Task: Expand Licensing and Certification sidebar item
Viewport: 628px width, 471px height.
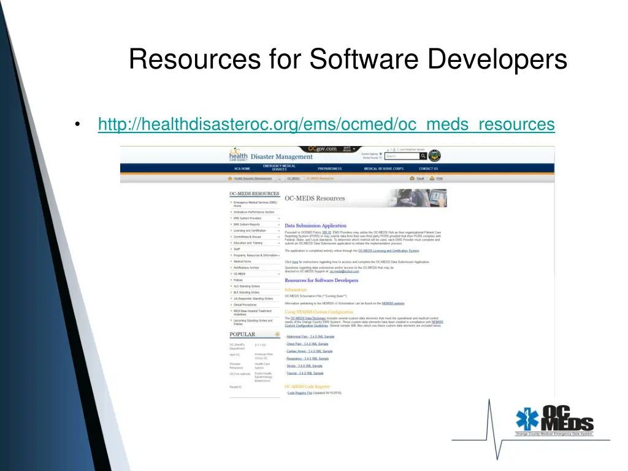Action: pos(278,231)
